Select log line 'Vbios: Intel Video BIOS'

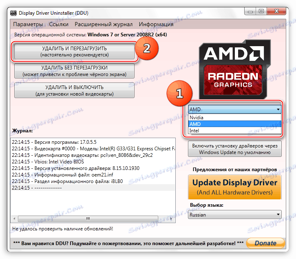93,162
